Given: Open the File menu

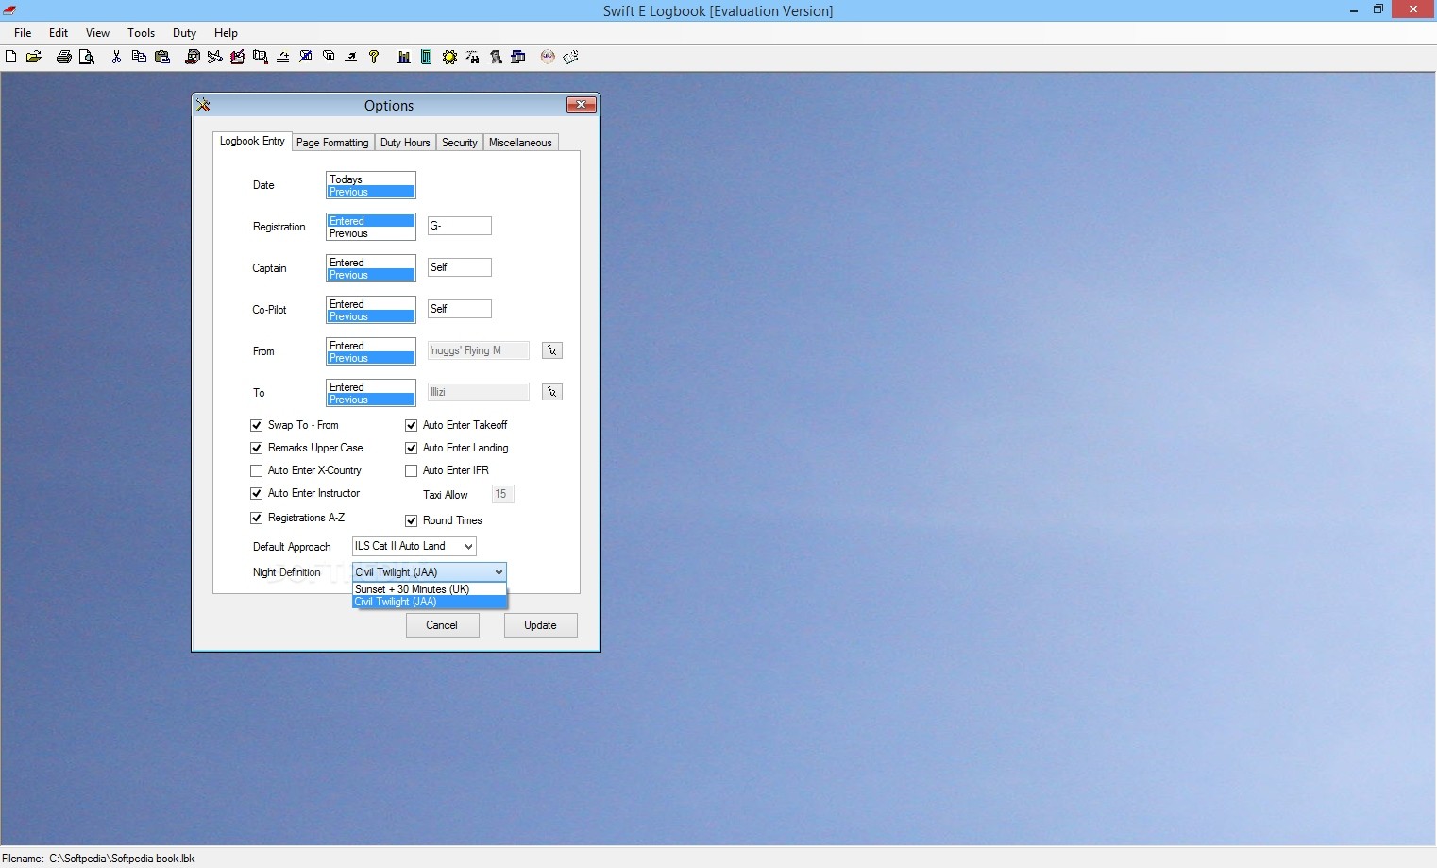Looking at the screenshot, I should pos(23,32).
